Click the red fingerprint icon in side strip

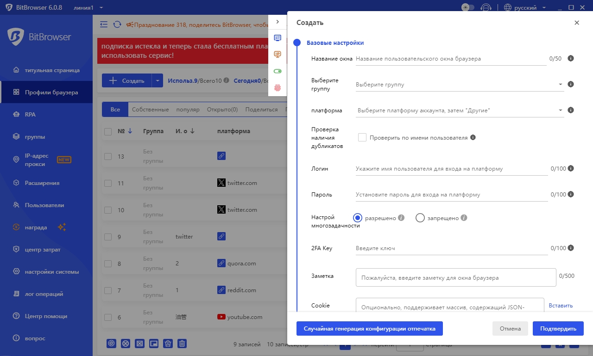coord(278,88)
